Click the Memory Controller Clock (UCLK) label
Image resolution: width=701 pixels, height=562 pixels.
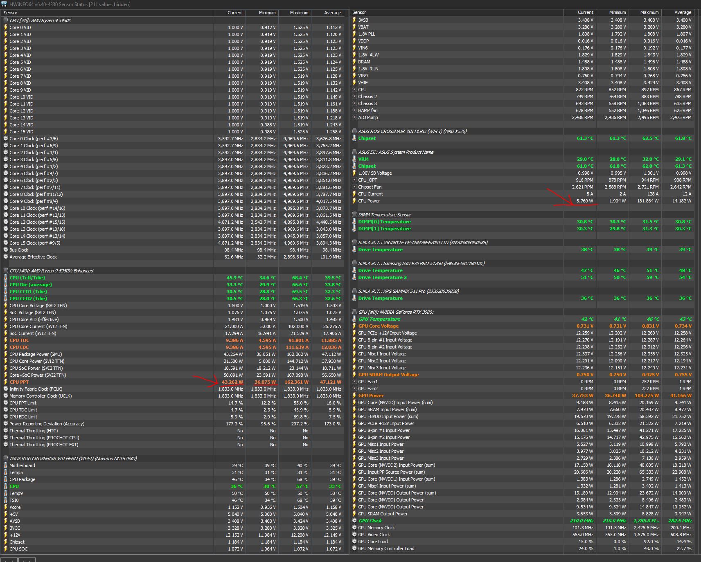(x=41, y=396)
